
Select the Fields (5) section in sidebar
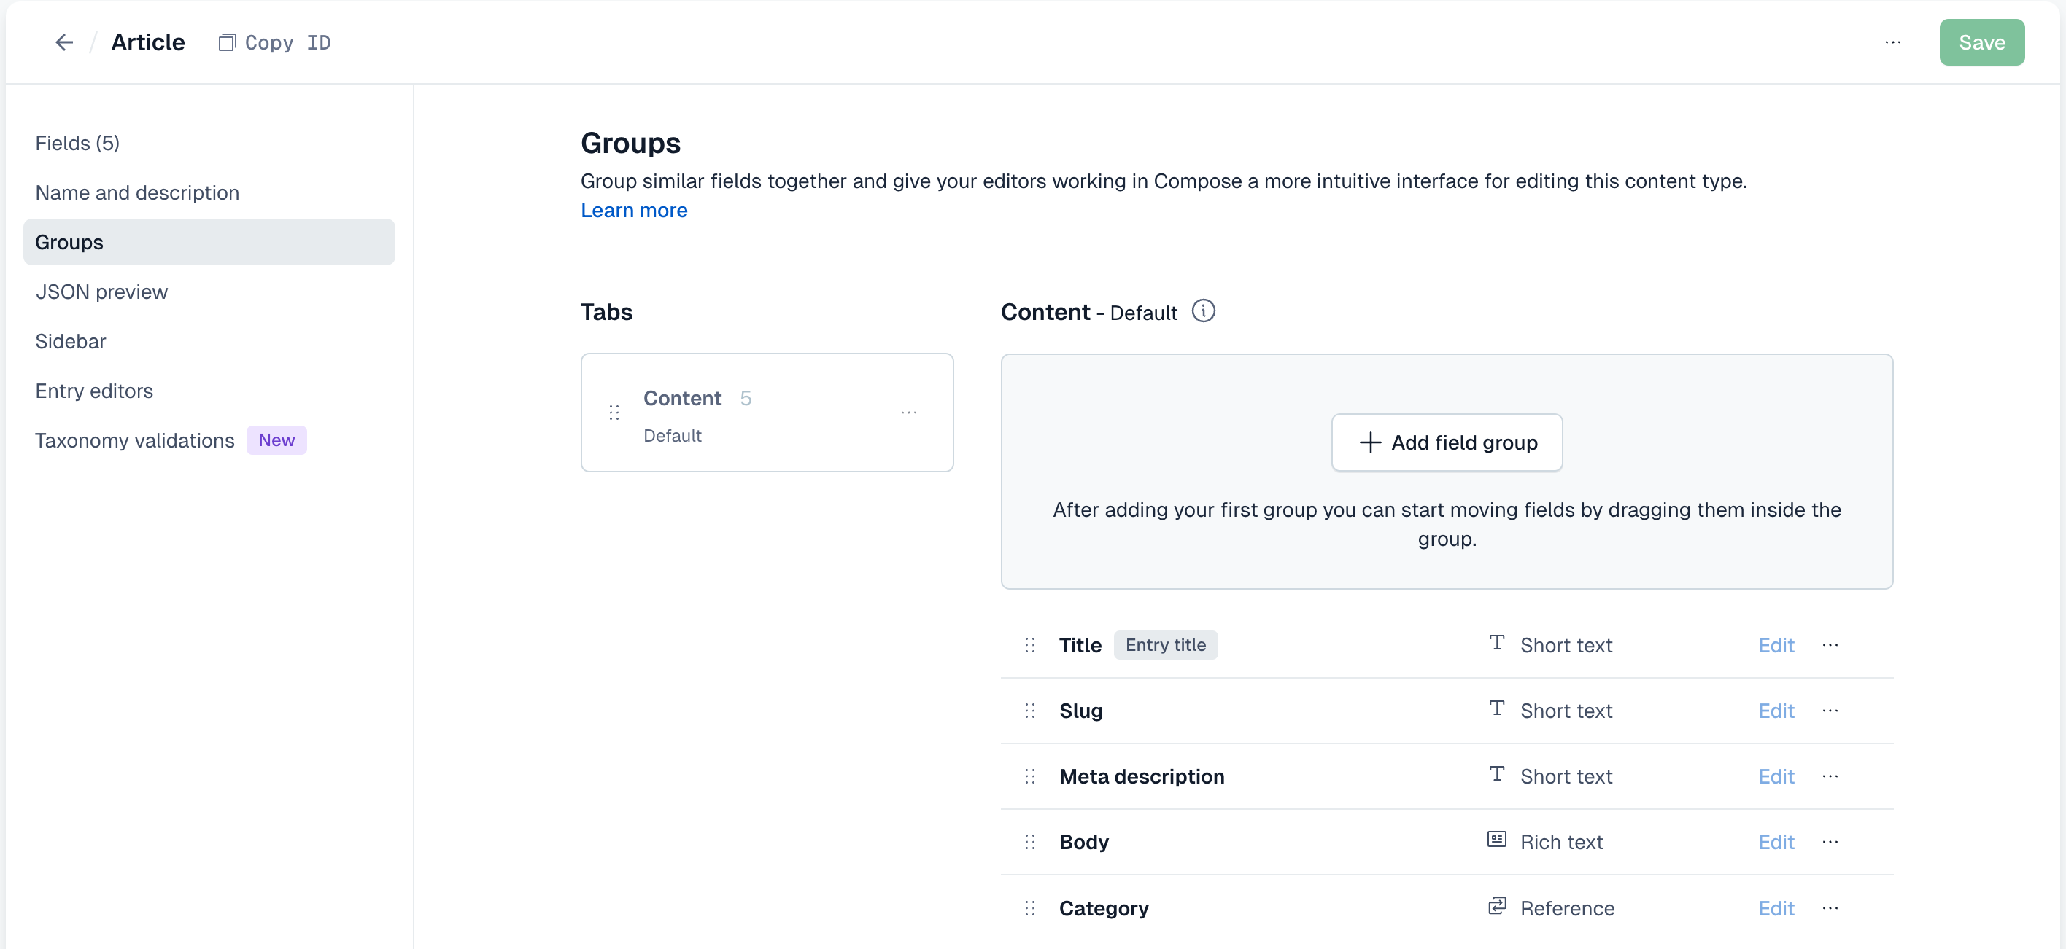point(78,144)
